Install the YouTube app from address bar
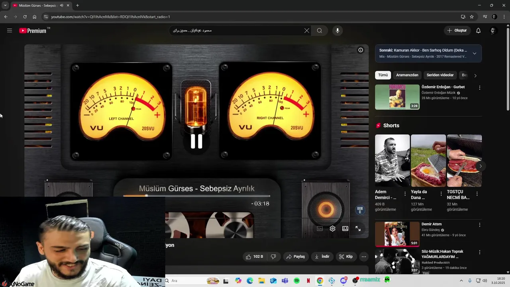This screenshot has height=287, width=510. pos(463,17)
